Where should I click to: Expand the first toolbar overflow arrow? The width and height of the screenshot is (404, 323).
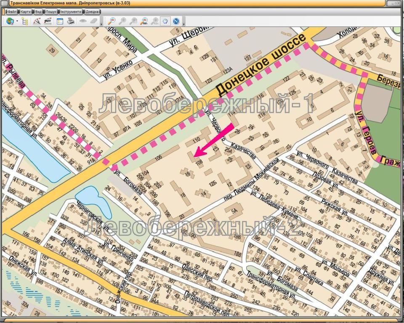(x=101, y=24)
